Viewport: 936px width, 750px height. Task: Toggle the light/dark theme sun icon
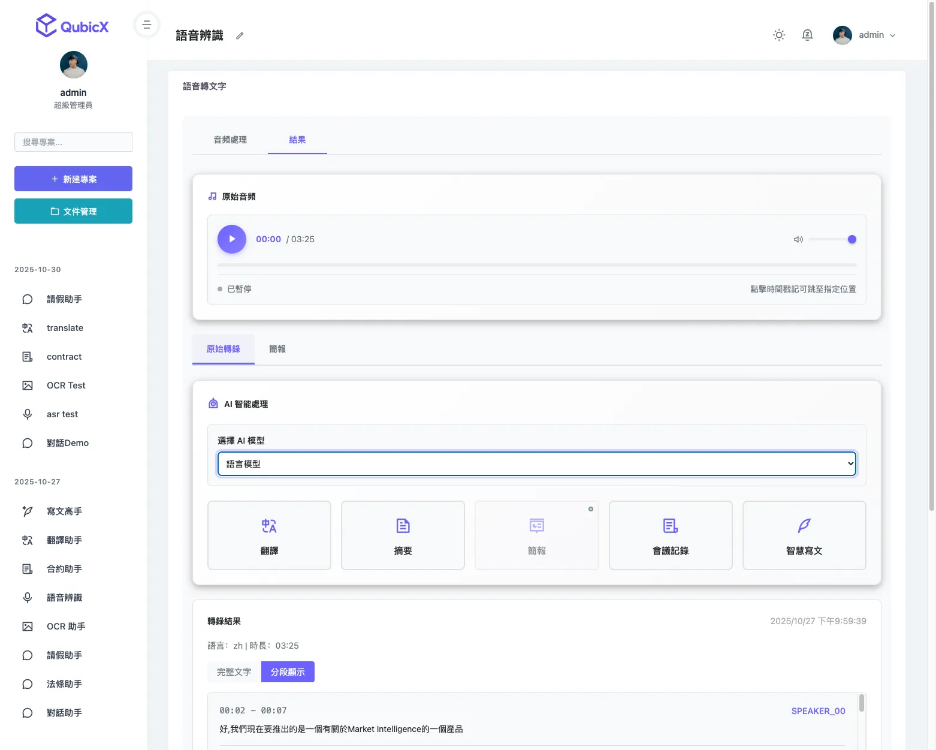778,35
